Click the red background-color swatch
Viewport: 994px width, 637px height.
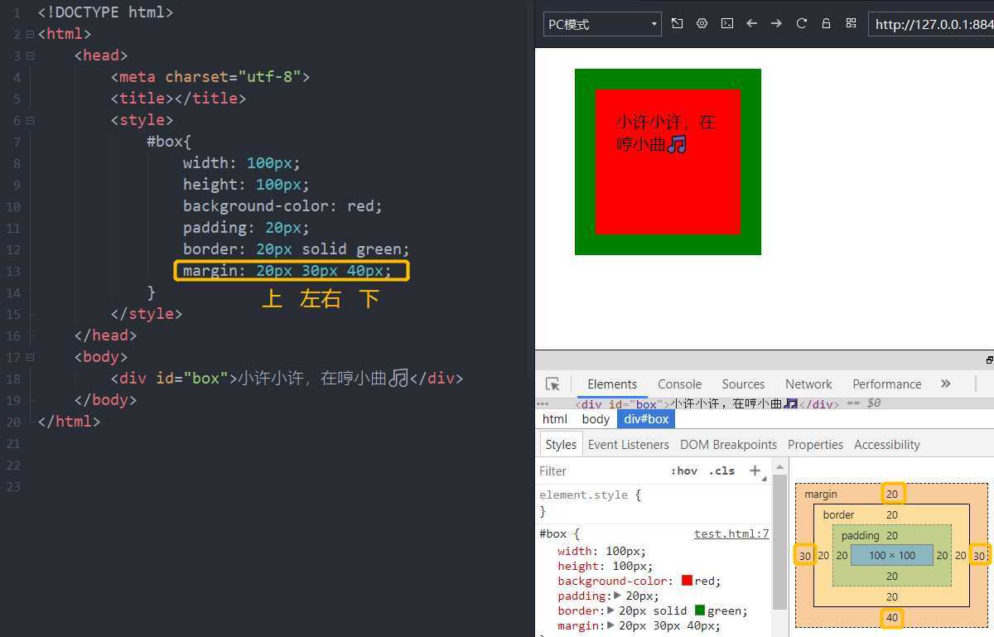[687, 581]
